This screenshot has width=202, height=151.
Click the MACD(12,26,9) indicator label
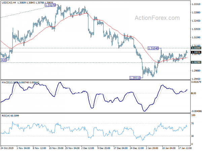[10, 83]
